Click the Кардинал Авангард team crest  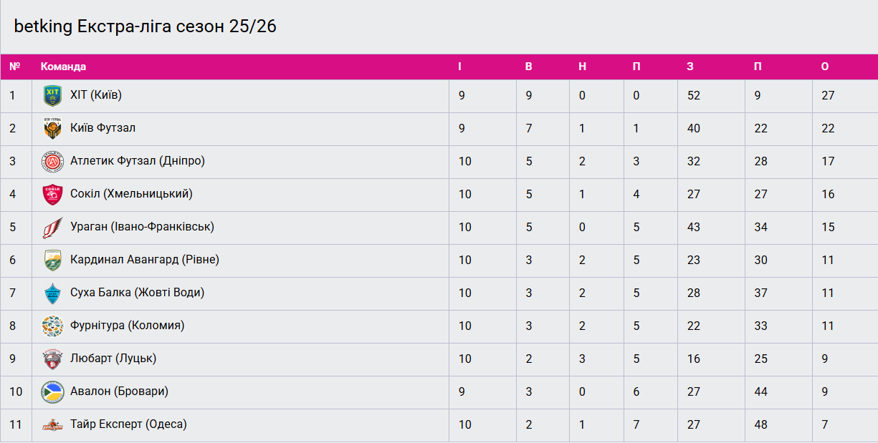[52, 261]
